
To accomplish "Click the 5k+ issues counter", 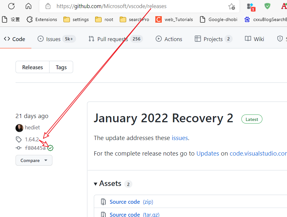I will click(69, 39).
